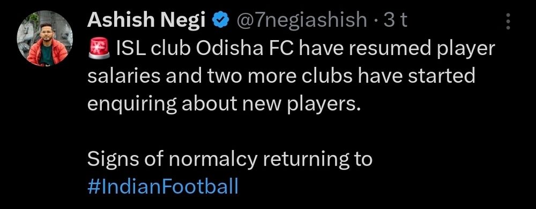Click the surname "Negi" in the header
The width and height of the screenshot is (536, 209).
[x=188, y=22]
